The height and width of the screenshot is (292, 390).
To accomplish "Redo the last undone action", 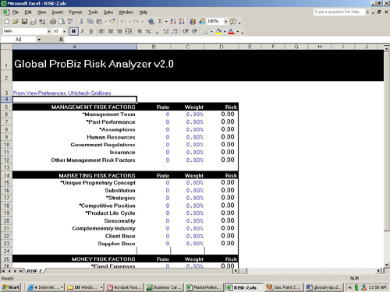I will point(136,22).
